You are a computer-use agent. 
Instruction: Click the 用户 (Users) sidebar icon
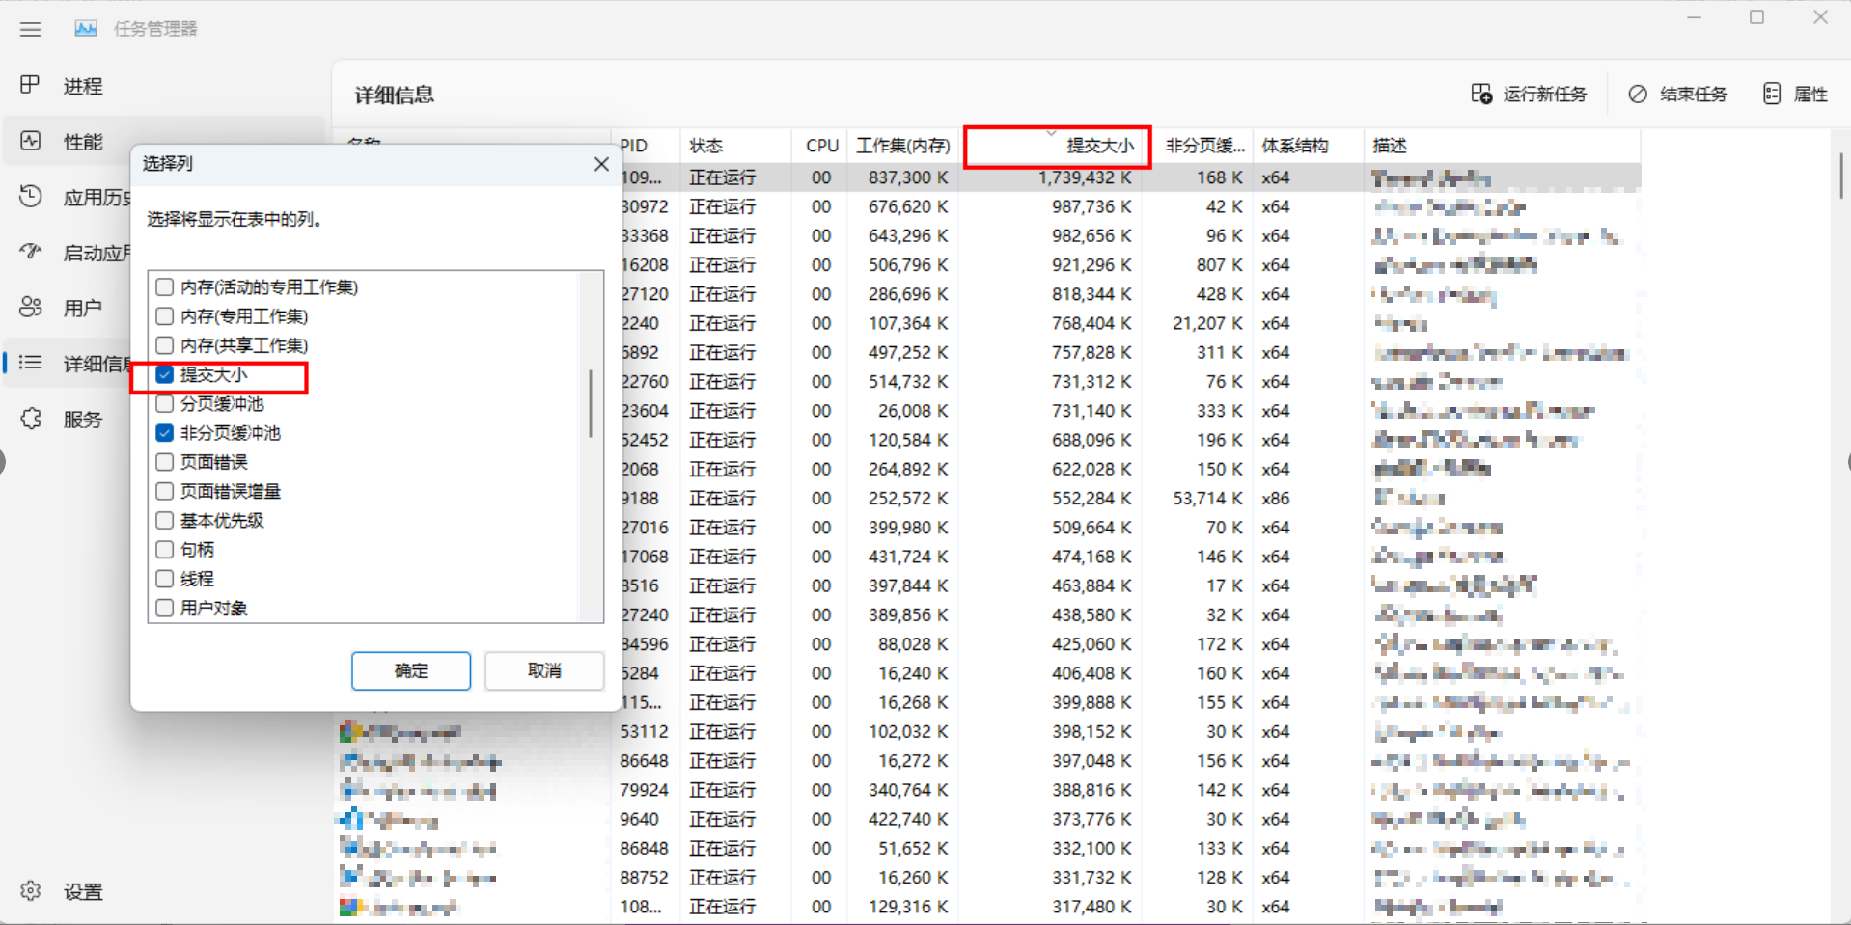31,308
